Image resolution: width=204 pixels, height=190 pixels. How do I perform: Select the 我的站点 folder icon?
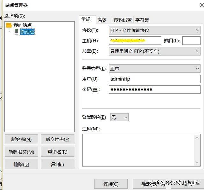click(9, 25)
